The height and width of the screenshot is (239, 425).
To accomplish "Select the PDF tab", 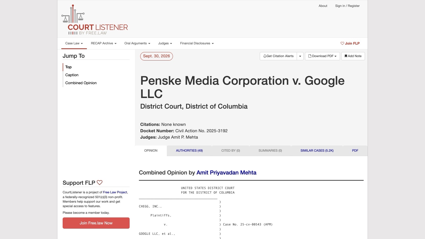I will (355, 151).
